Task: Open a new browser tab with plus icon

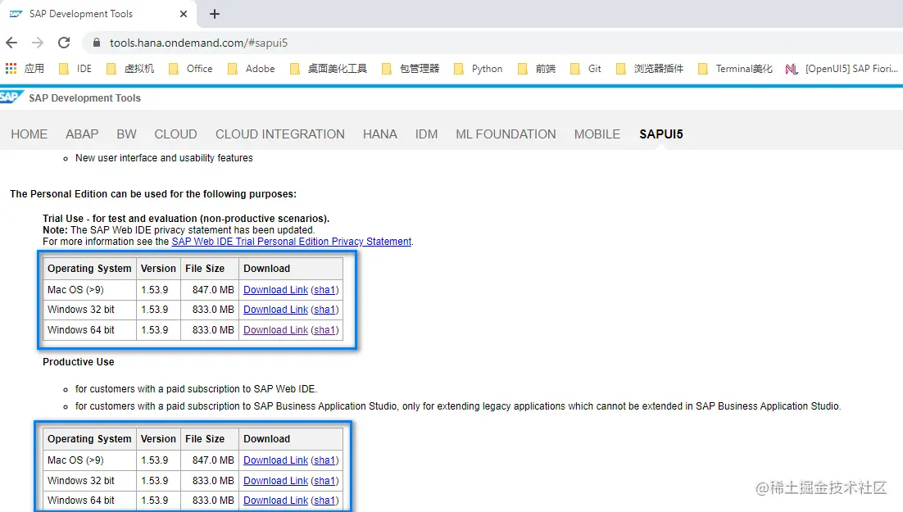Action: [214, 14]
